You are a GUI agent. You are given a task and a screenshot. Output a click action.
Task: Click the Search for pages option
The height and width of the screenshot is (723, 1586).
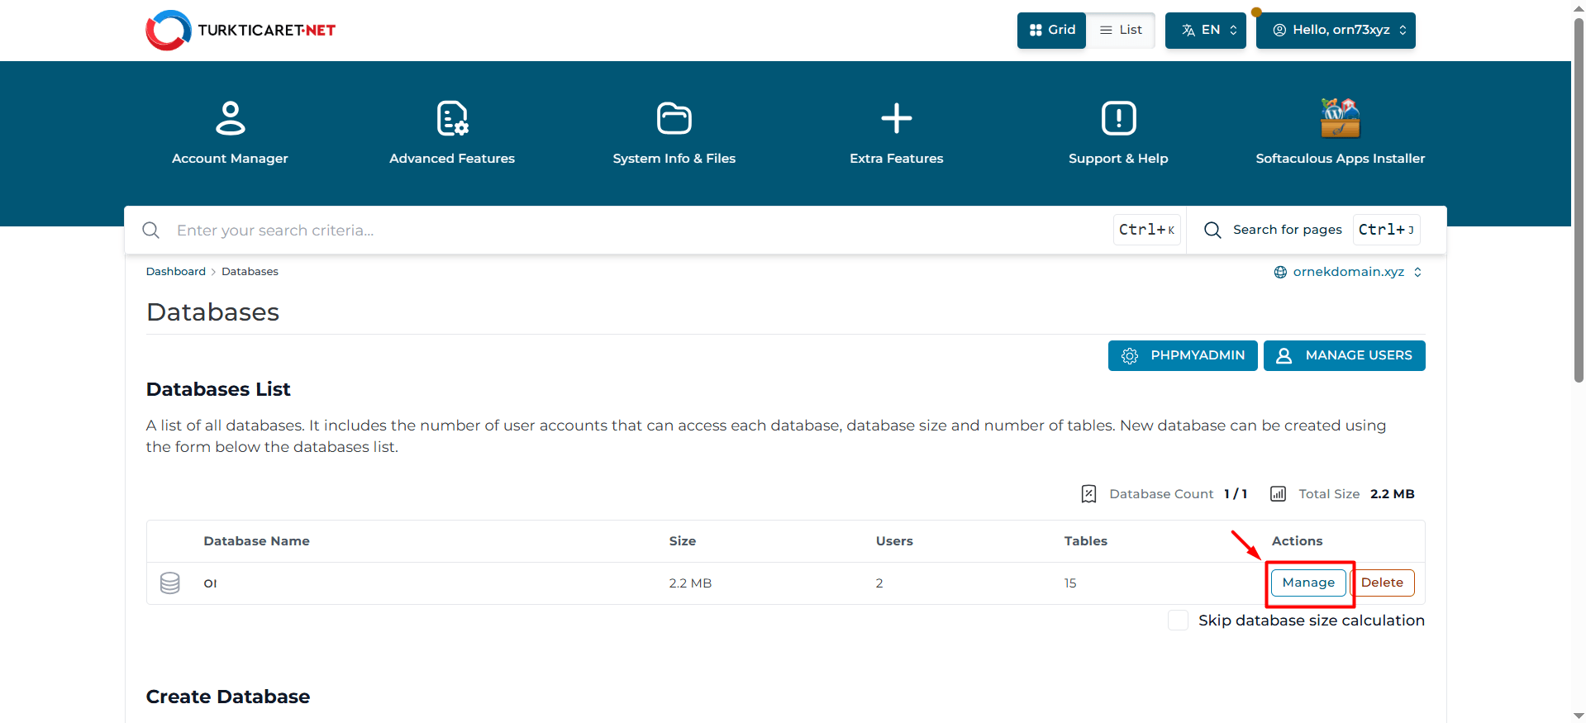point(1286,230)
